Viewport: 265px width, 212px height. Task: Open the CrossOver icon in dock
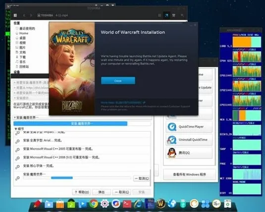(x=116, y=204)
